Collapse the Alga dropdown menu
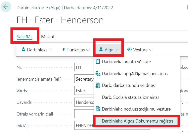 click(116, 50)
